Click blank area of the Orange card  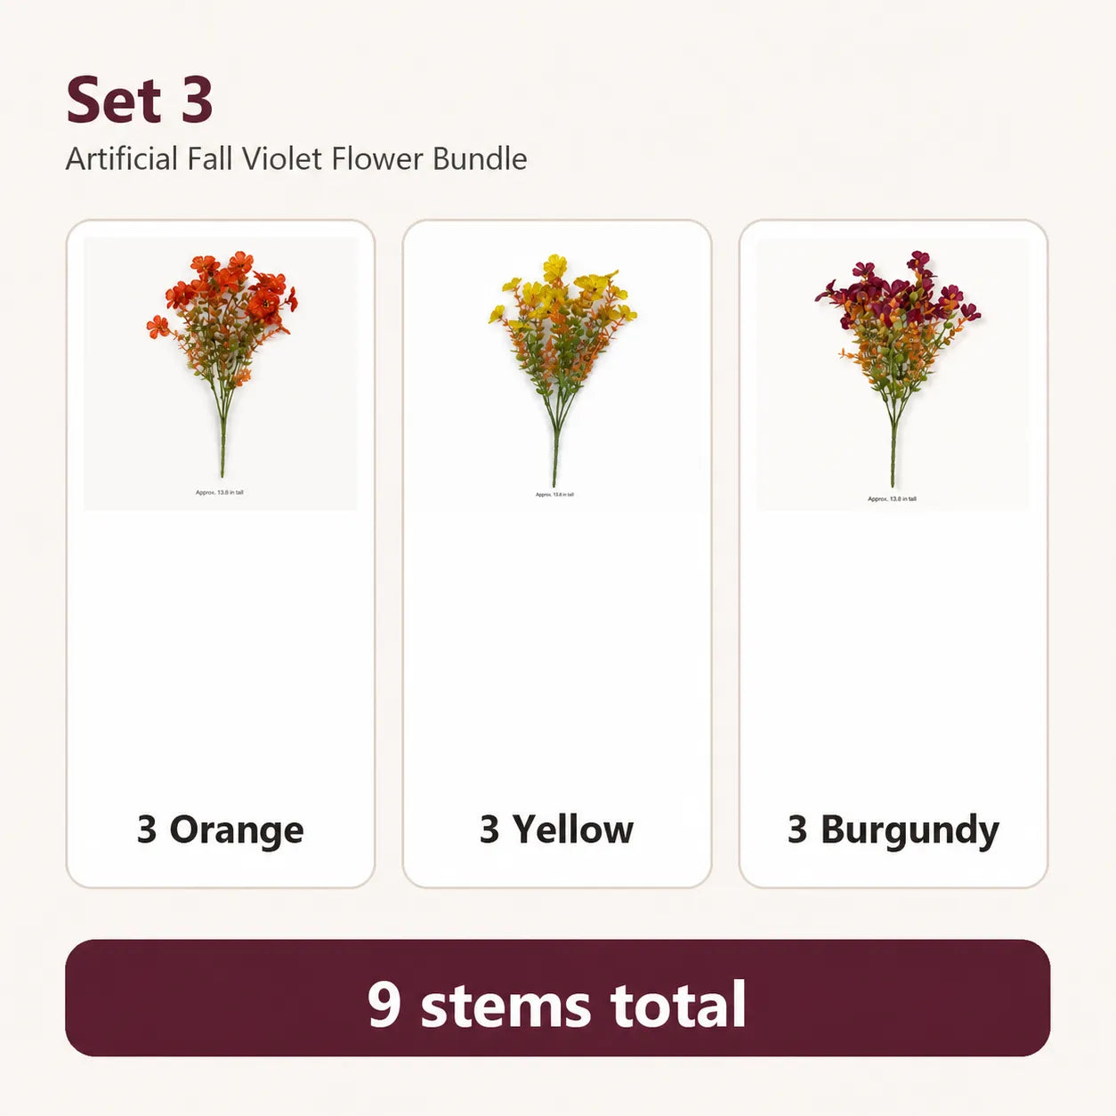coord(221,659)
